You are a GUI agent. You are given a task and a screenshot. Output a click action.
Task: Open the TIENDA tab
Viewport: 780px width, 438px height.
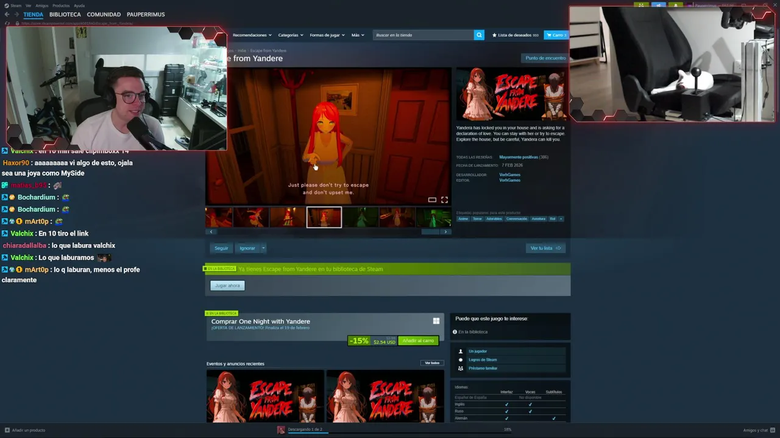[34, 14]
